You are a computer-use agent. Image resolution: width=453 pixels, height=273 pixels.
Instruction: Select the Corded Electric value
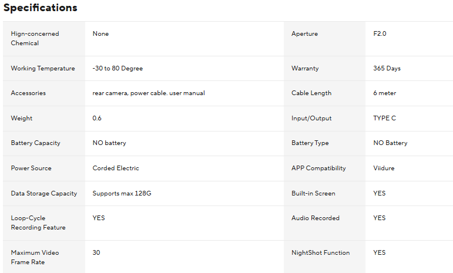tap(116, 168)
